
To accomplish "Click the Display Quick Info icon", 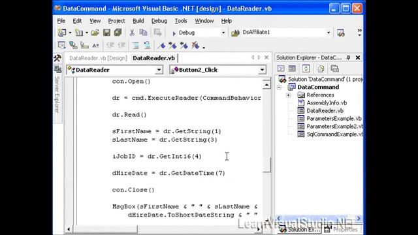I will pyautogui.click(x=84, y=45).
